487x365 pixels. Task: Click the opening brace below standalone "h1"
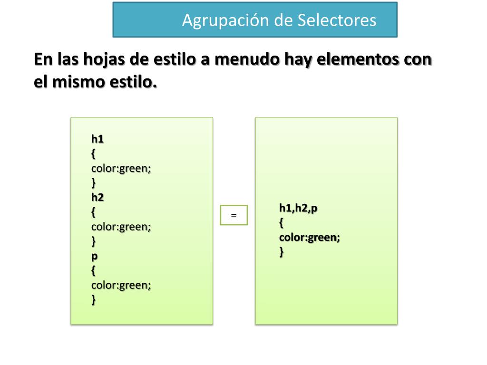click(93, 154)
